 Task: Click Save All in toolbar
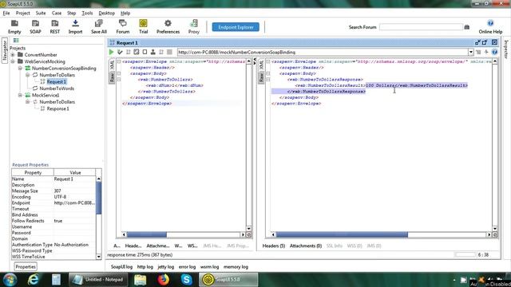tap(99, 26)
